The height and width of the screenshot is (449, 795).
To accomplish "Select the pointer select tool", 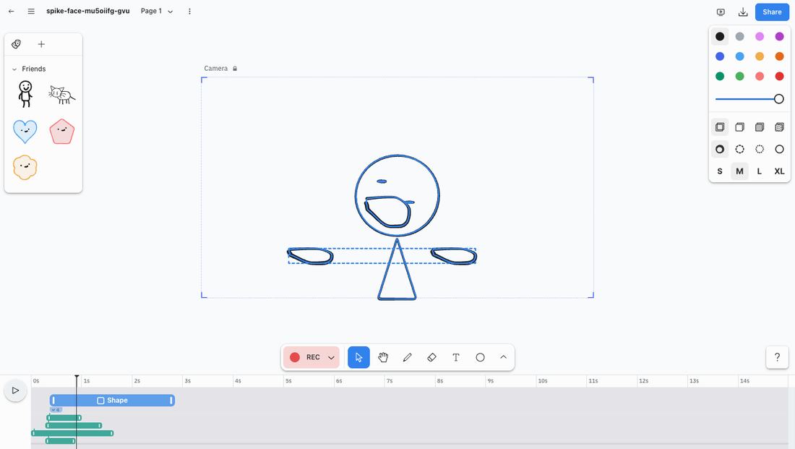I will (358, 357).
